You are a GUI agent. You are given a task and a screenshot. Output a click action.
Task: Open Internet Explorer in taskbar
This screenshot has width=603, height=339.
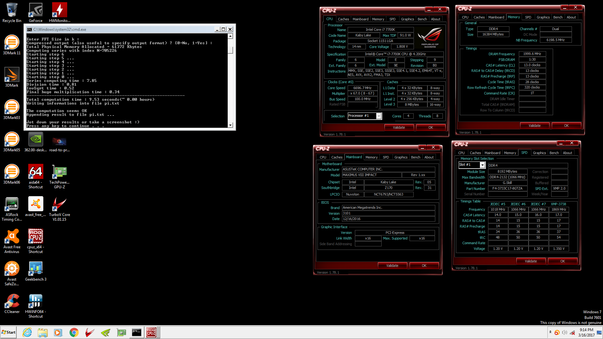tap(27, 332)
